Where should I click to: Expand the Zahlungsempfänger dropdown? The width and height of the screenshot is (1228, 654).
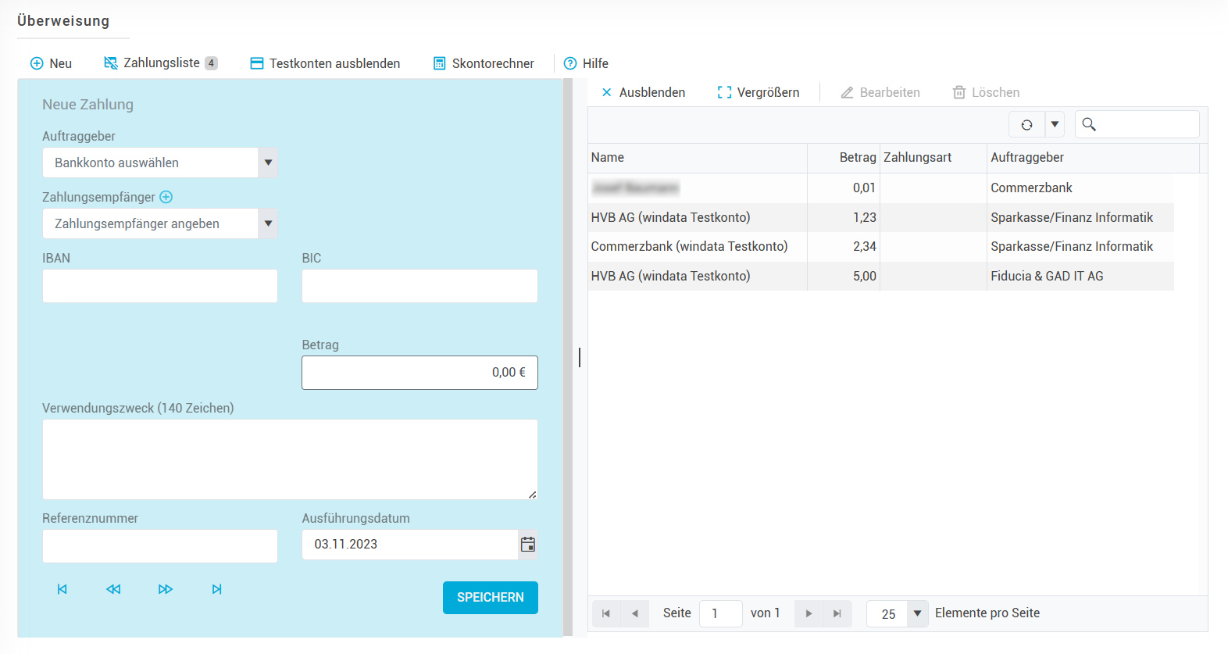268,223
